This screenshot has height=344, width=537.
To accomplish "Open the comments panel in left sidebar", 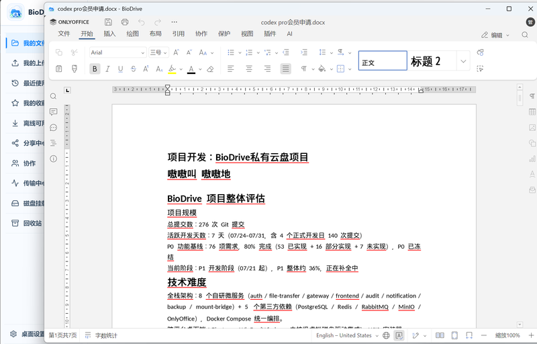I will point(54,112).
